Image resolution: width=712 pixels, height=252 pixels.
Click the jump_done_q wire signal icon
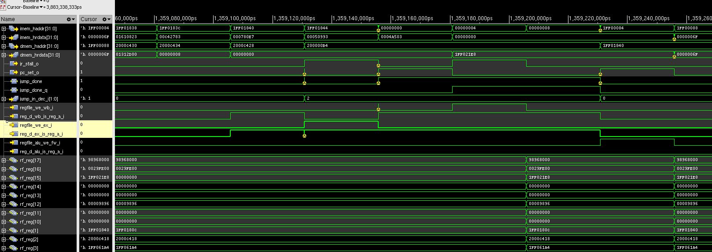(14, 90)
